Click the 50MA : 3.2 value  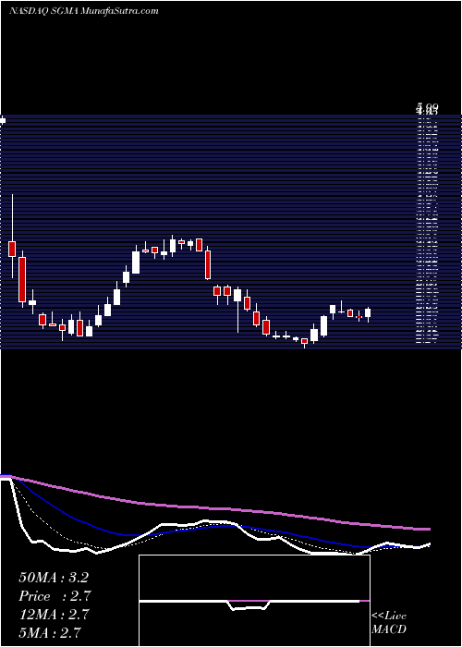54,578
